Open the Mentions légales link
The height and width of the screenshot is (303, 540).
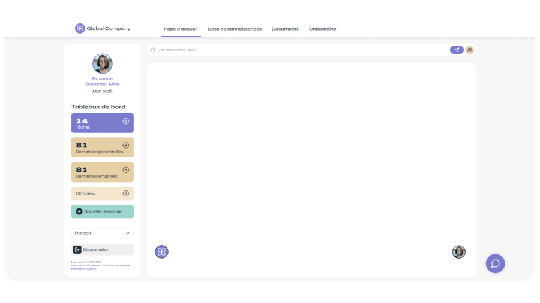coord(83,269)
